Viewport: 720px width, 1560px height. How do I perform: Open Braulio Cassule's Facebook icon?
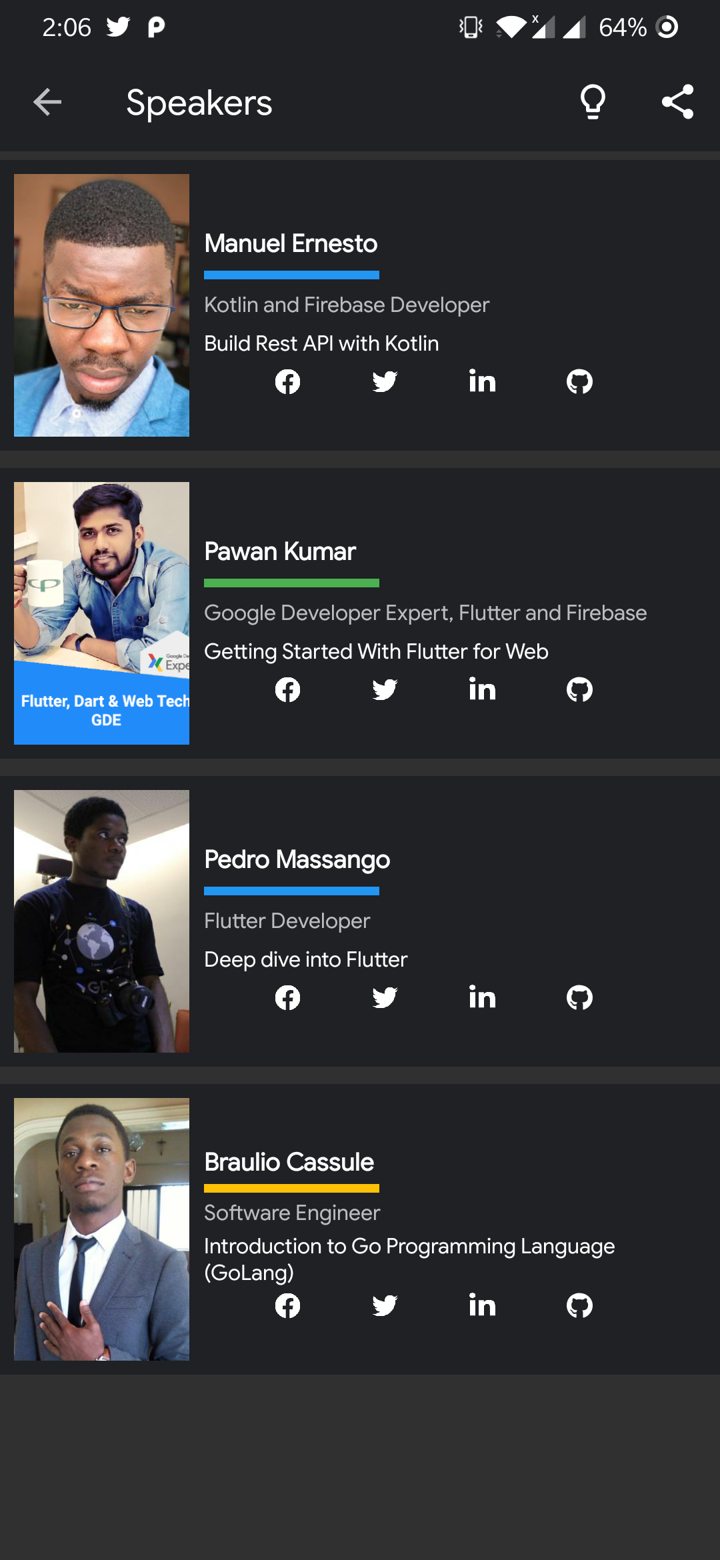(287, 1306)
